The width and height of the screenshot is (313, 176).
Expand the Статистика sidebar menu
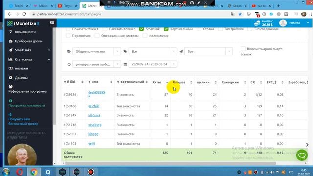pyautogui.click(x=29, y=59)
